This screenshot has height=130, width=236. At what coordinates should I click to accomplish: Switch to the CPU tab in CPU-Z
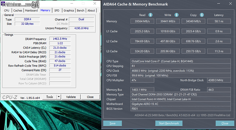coord(7,11)
